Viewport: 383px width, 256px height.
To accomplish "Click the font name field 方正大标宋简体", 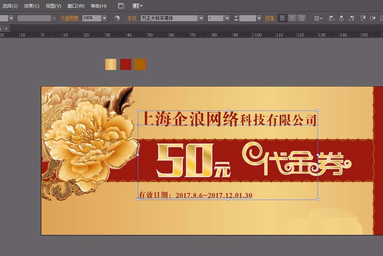I will [x=169, y=18].
